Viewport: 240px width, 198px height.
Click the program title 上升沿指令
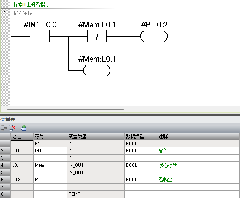pos(38,5)
